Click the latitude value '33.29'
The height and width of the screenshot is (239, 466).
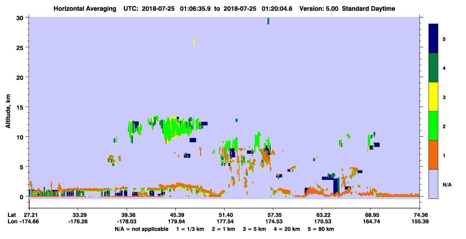click(x=78, y=215)
